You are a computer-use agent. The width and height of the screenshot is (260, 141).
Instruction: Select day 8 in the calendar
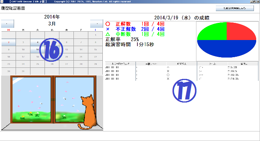coord(96,42)
